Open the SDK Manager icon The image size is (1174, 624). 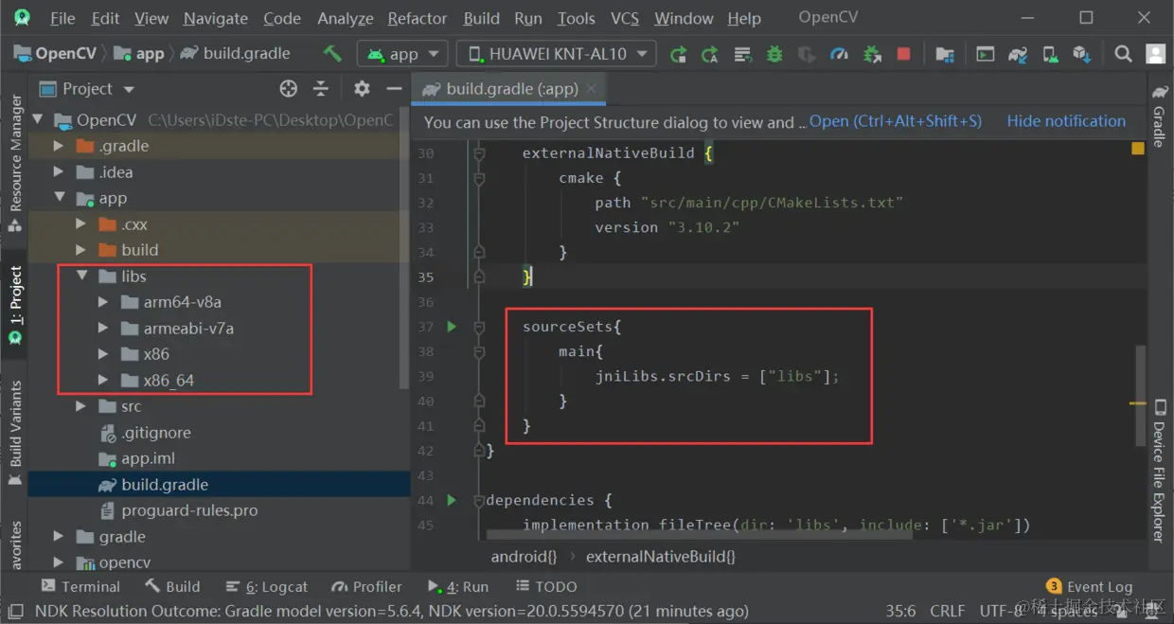(1082, 54)
